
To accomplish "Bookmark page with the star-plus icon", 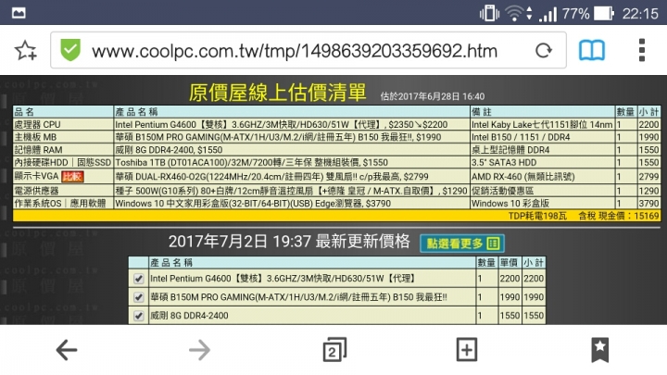I will pyautogui.click(x=26, y=51).
